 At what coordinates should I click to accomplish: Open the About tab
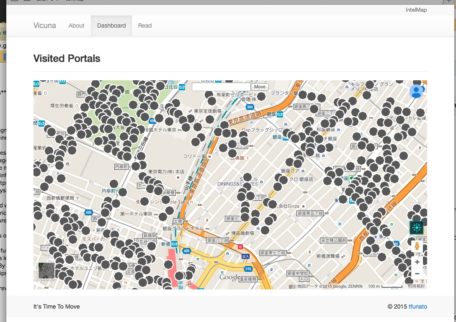click(76, 26)
